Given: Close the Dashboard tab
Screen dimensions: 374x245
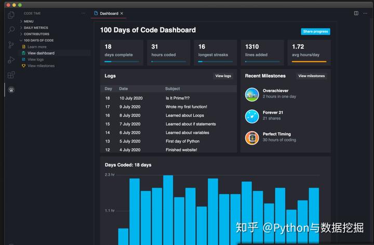Looking at the screenshot, I should click(122, 13).
